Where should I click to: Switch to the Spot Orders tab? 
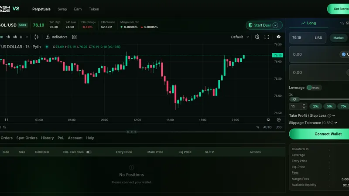(x=27, y=138)
